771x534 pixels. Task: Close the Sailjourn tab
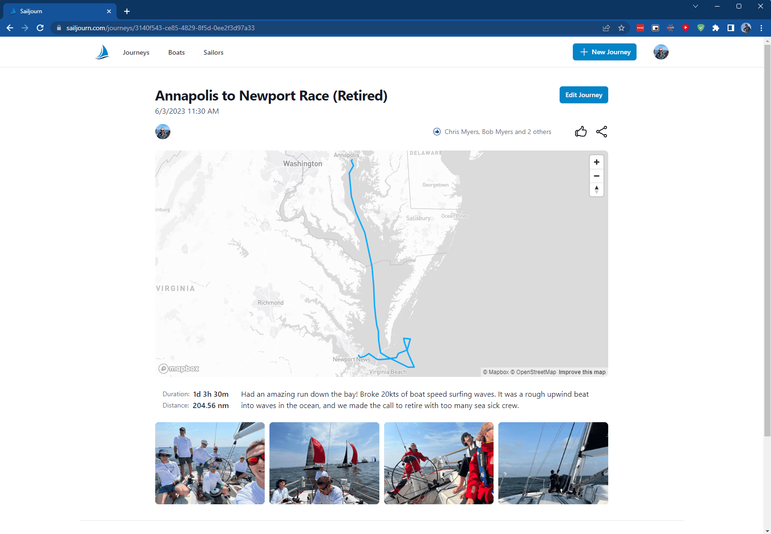(x=109, y=11)
